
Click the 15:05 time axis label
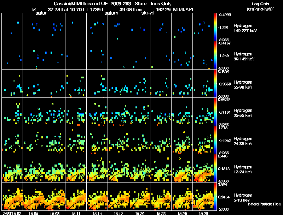coord(34,213)
